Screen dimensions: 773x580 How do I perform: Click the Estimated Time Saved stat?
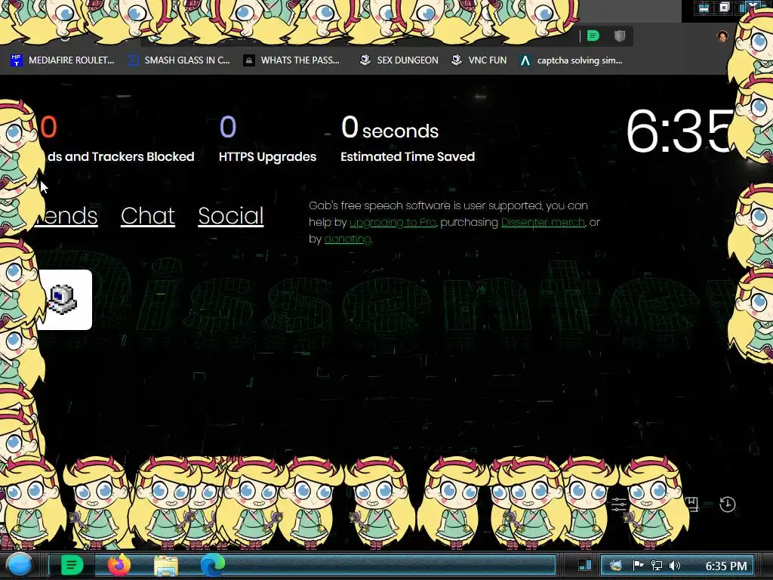click(x=408, y=139)
